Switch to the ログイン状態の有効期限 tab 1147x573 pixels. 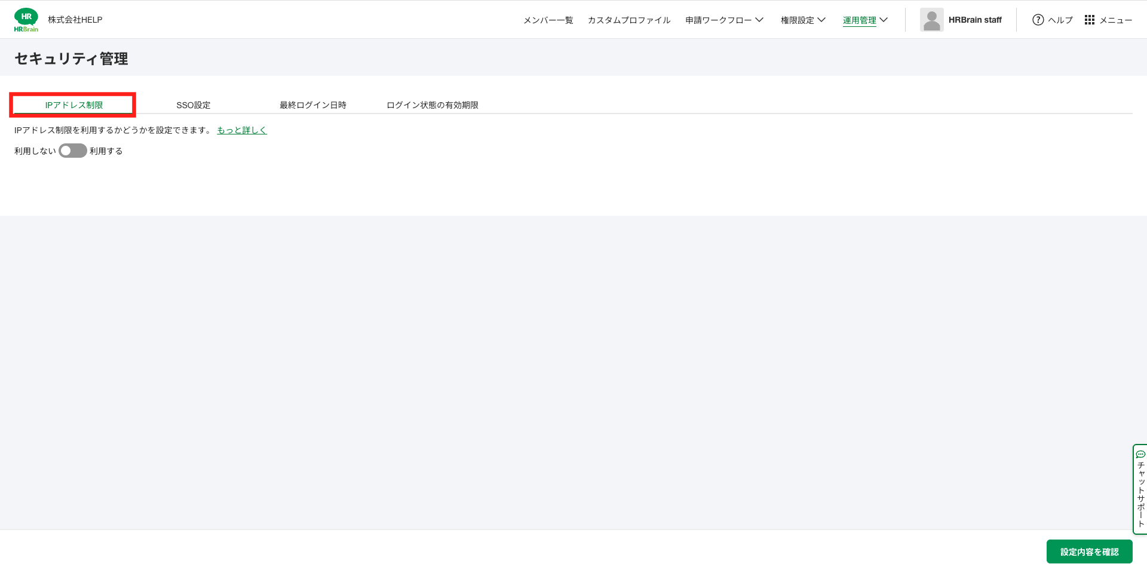pyautogui.click(x=433, y=105)
